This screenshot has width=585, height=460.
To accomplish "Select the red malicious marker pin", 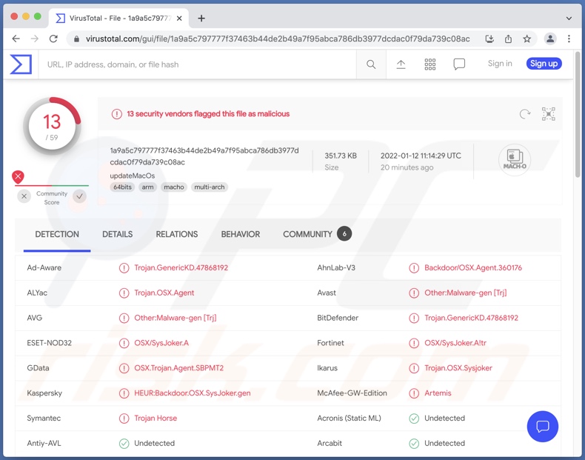I will 18,177.
